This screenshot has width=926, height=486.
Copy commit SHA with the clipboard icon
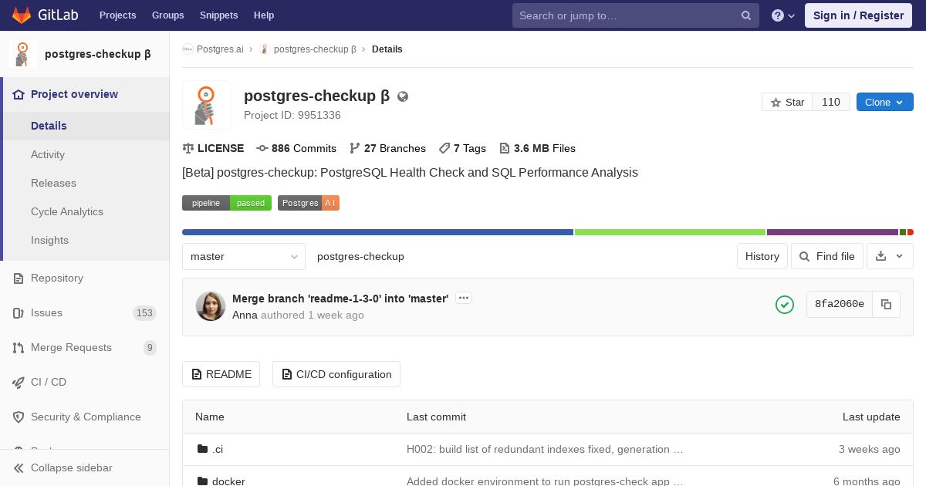coord(886,305)
